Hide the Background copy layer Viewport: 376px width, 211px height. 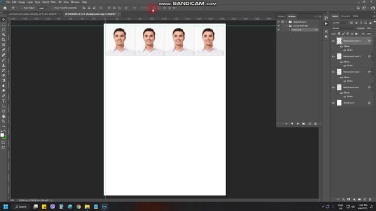coord(333,87)
